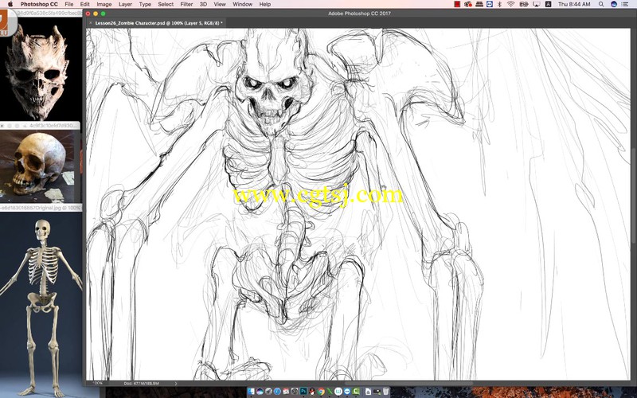Open the Calendar icon in the Dock
The height and width of the screenshot is (398, 637).
point(286,392)
